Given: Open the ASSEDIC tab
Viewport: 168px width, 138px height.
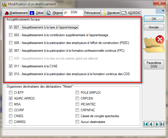Looking at the screenshot, I should pos(131,13).
